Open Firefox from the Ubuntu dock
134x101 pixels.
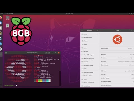click(1, 18)
